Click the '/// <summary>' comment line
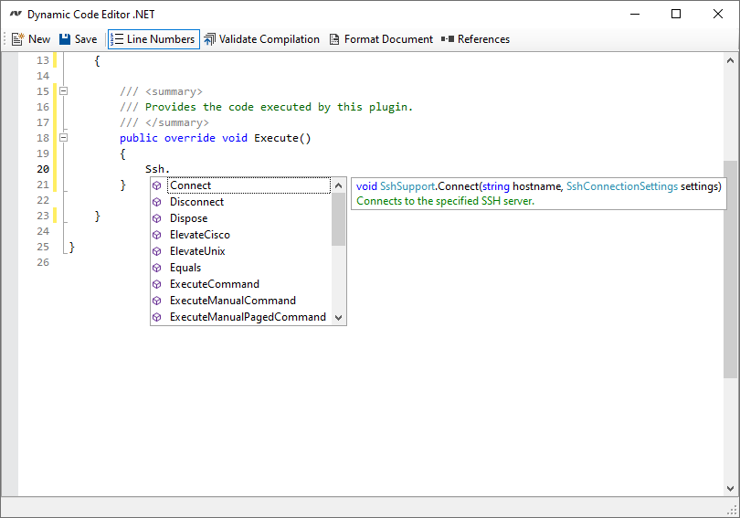The height and width of the screenshot is (518, 740). tap(161, 91)
